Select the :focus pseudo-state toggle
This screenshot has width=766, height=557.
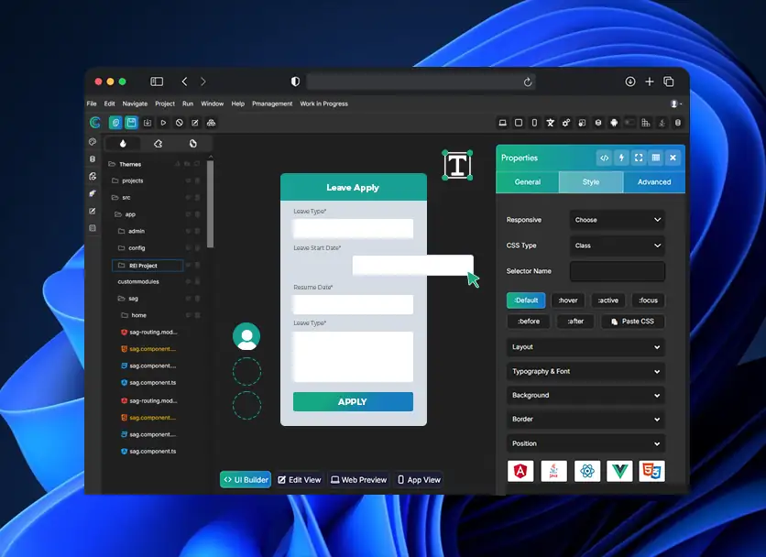tap(649, 300)
